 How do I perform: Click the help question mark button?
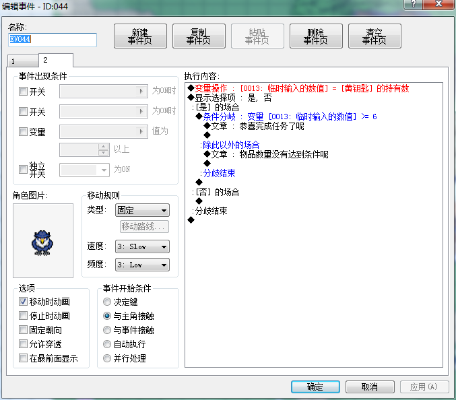414,4
